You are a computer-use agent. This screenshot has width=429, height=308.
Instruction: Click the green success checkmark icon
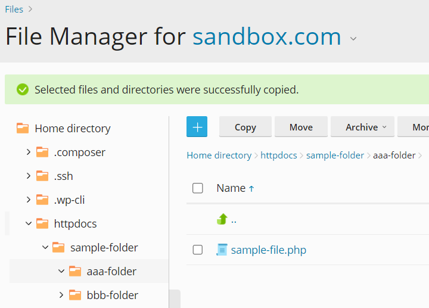pos(23,90)
